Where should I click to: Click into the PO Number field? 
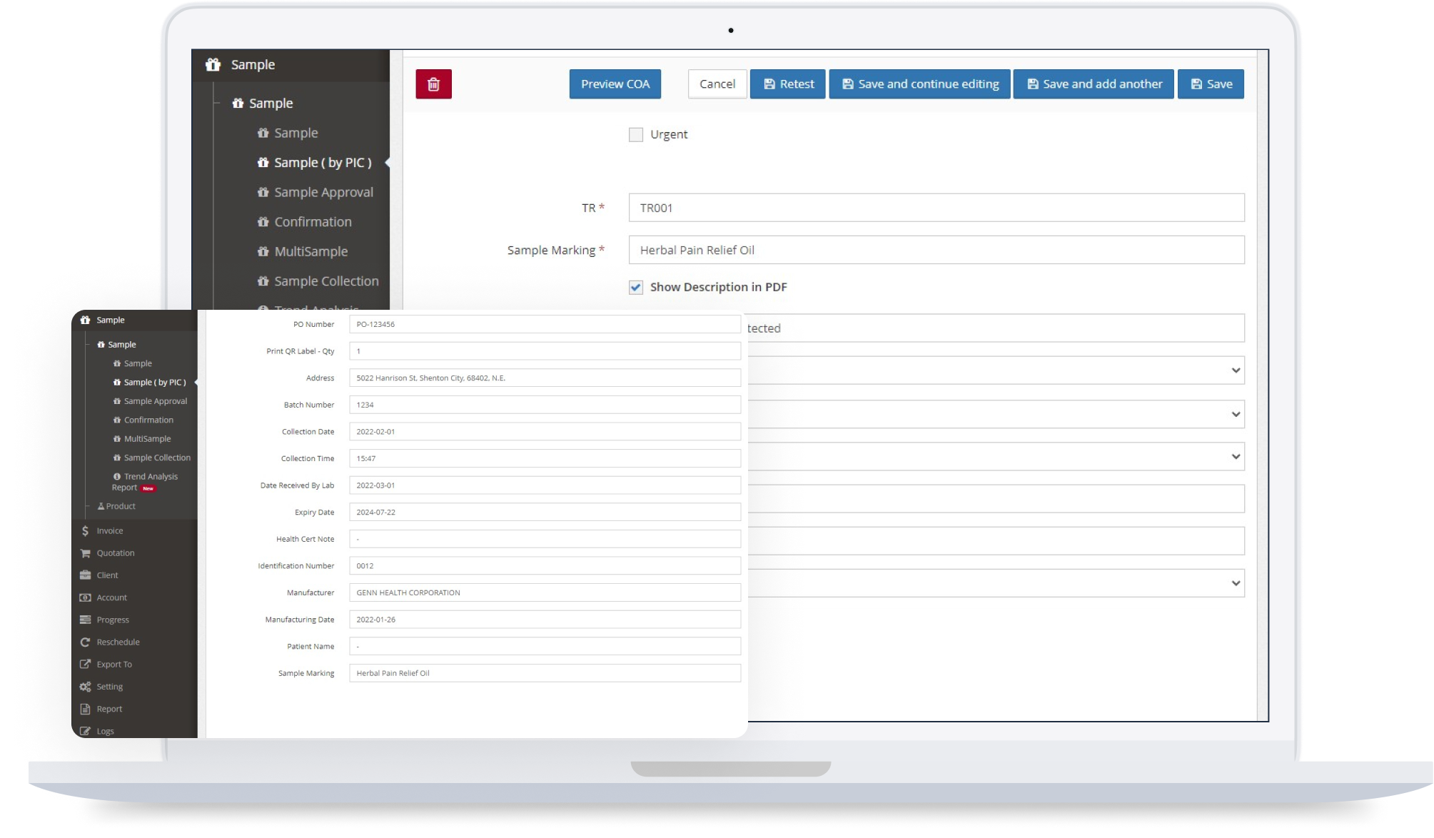click(544, 324)
